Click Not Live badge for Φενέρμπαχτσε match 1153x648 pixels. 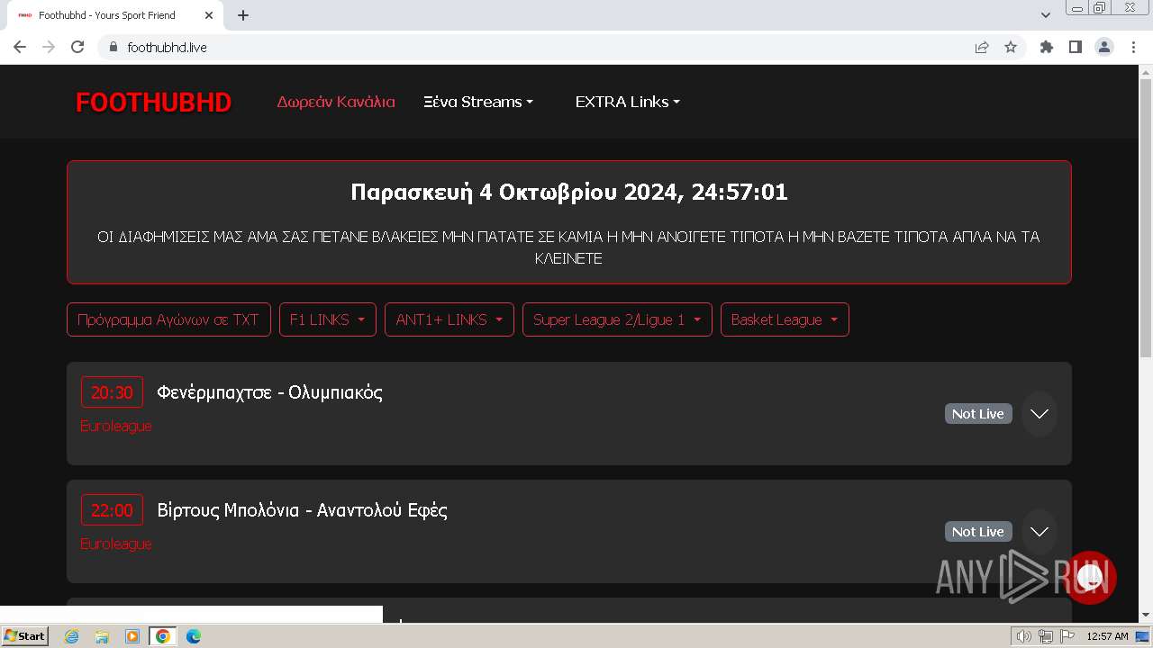pos(978,414)
